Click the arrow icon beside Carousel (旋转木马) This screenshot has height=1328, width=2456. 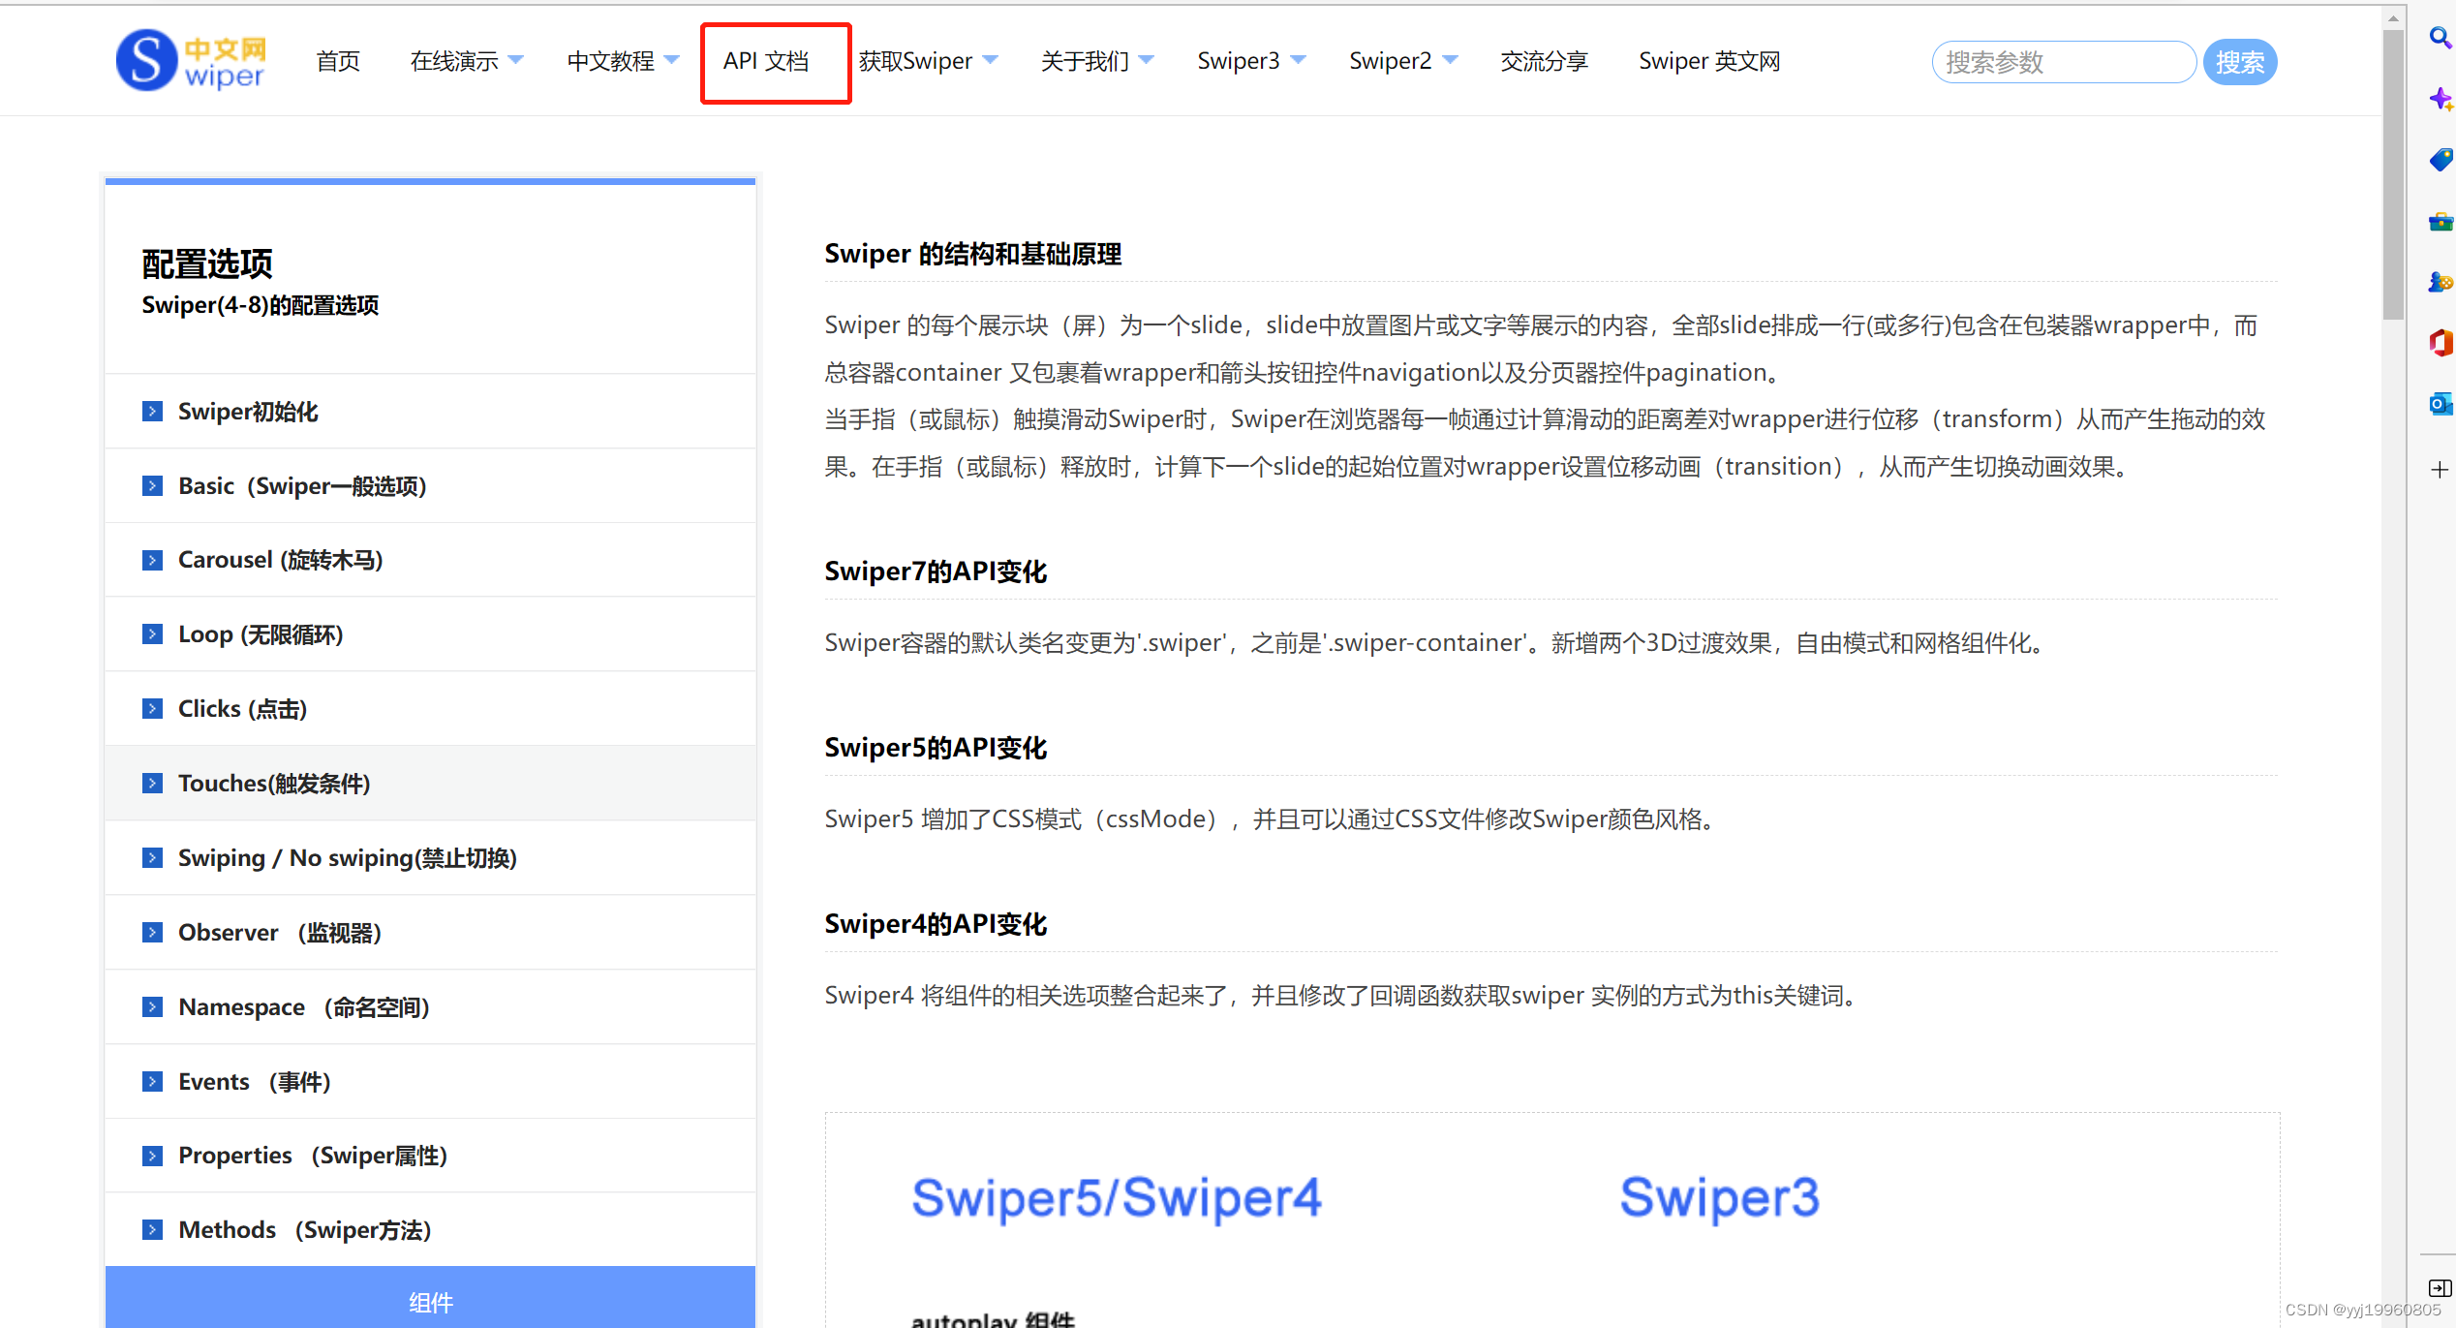[153, 560]
